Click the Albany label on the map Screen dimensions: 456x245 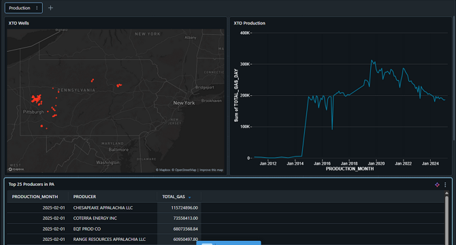[191, 37]
